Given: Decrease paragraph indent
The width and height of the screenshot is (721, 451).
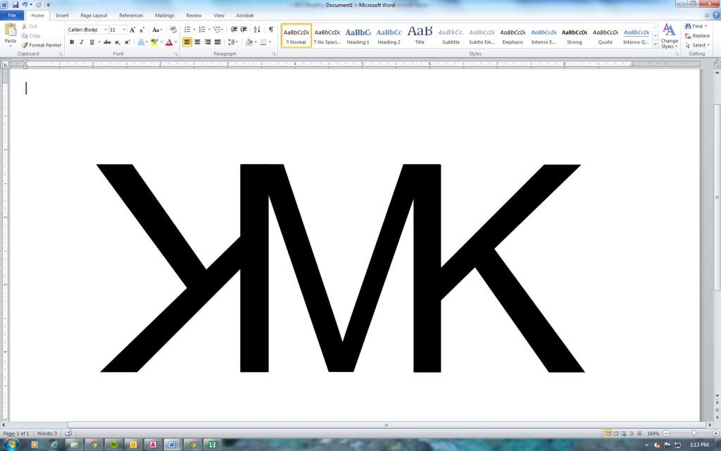Looking at the screenshot, I should click(234, 30).
